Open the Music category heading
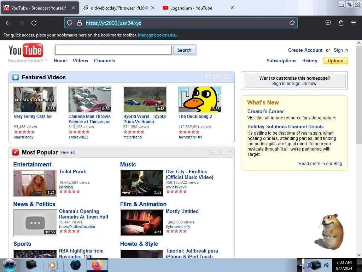 (x=128, y=164)
